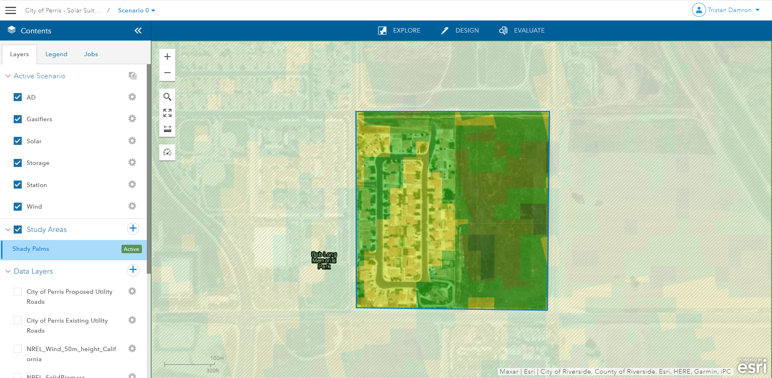Enable City of Perris Proposed Utility Roads
The image size is (772, 378).
pyautogui.click(x=18, y=292)
